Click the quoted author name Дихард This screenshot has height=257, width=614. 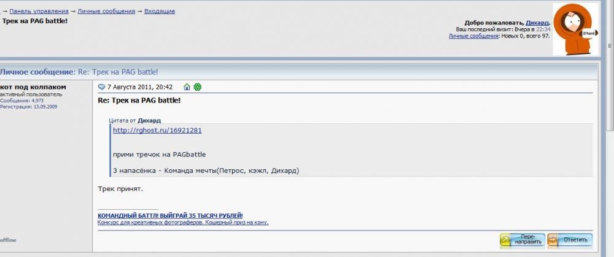pos(149,121)
